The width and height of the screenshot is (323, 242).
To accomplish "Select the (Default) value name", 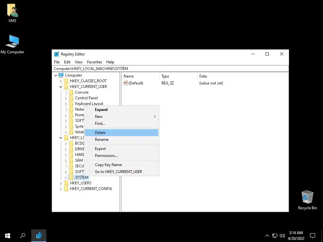I will (136, 83).
